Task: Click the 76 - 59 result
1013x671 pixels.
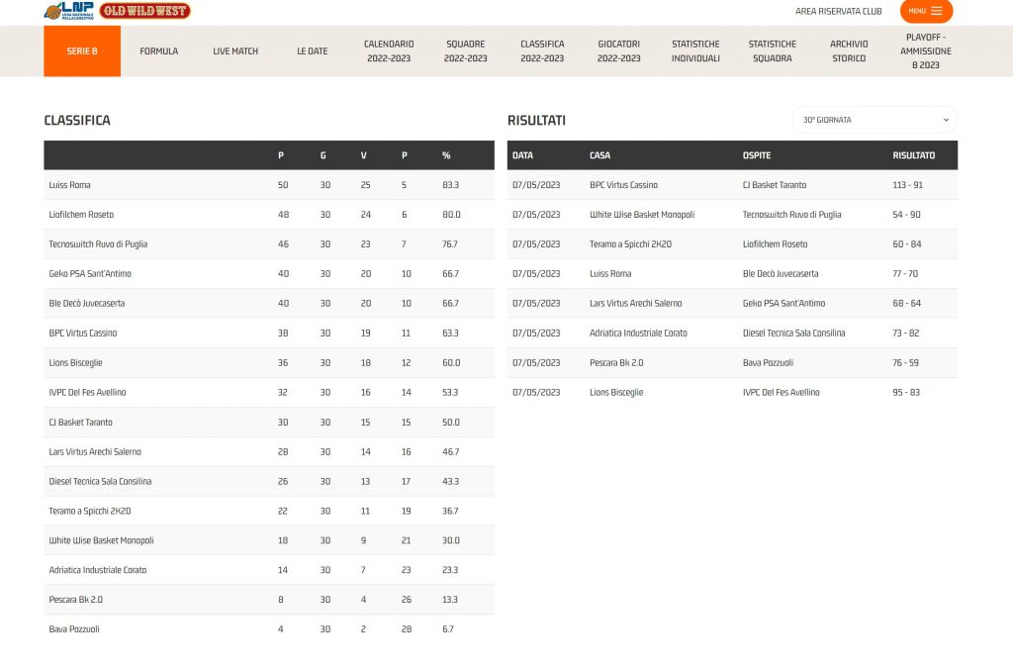Action: point(905,362)
